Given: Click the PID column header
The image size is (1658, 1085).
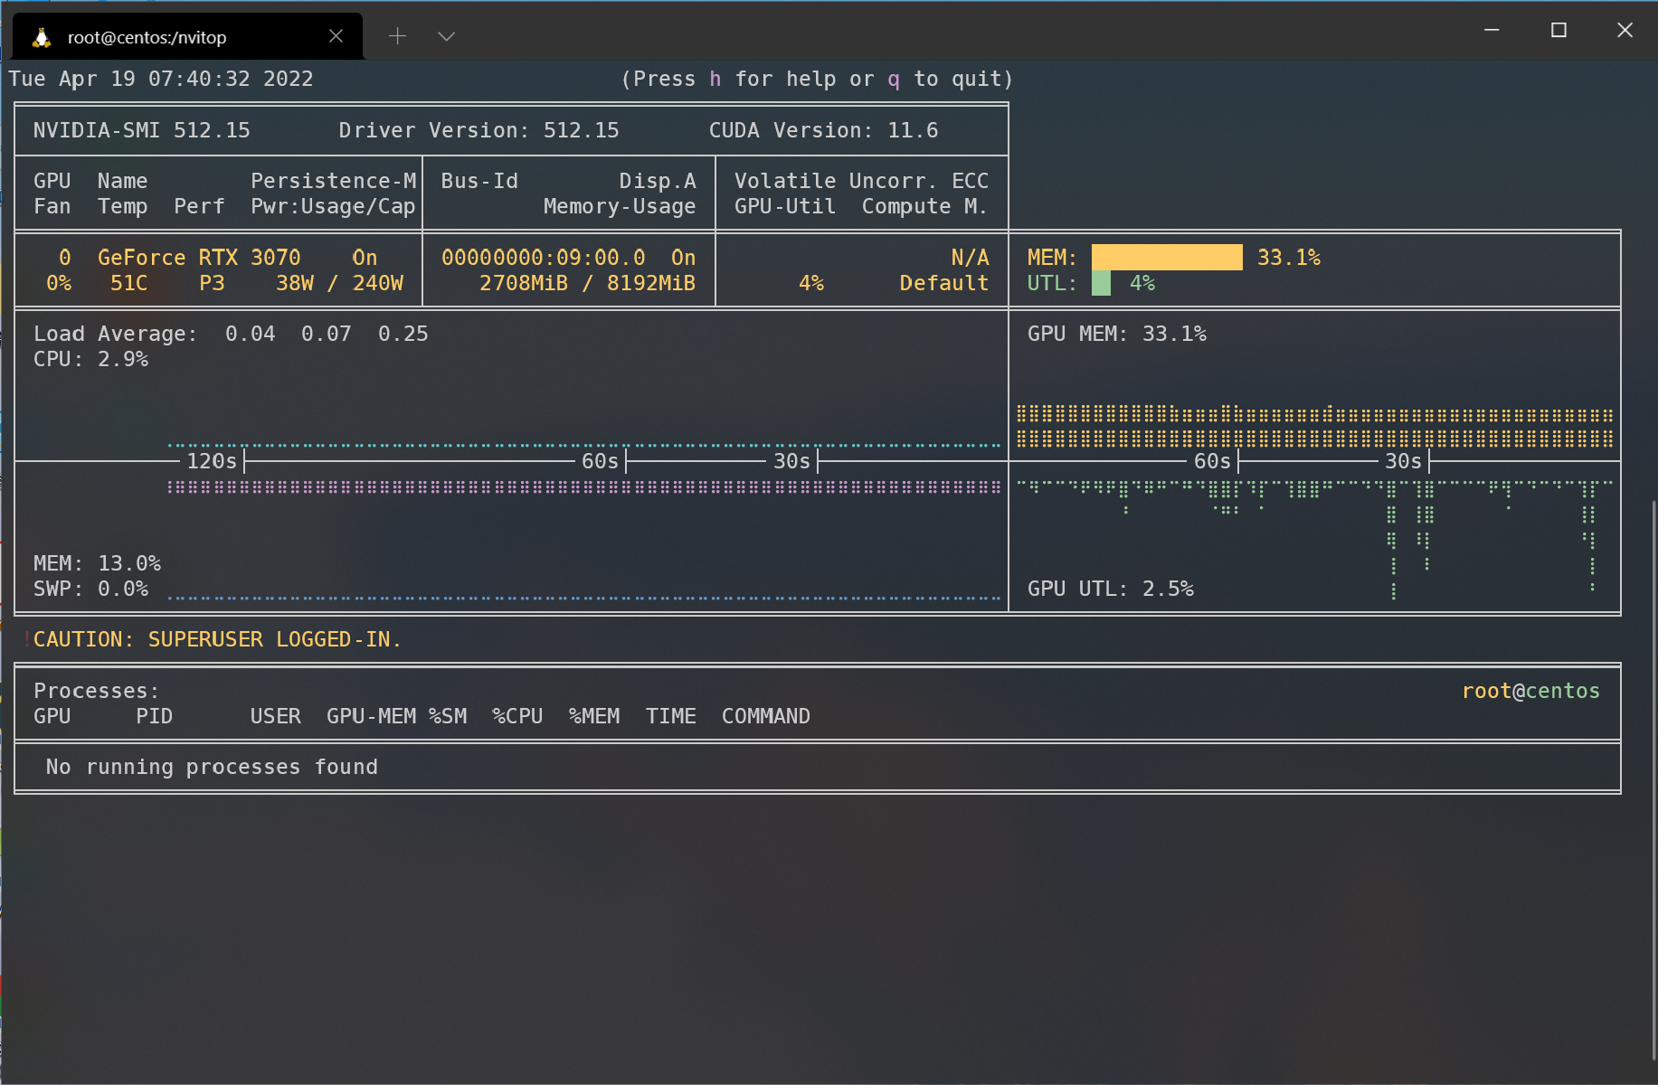Looking at the screenshot, I should tap(154, 716).
